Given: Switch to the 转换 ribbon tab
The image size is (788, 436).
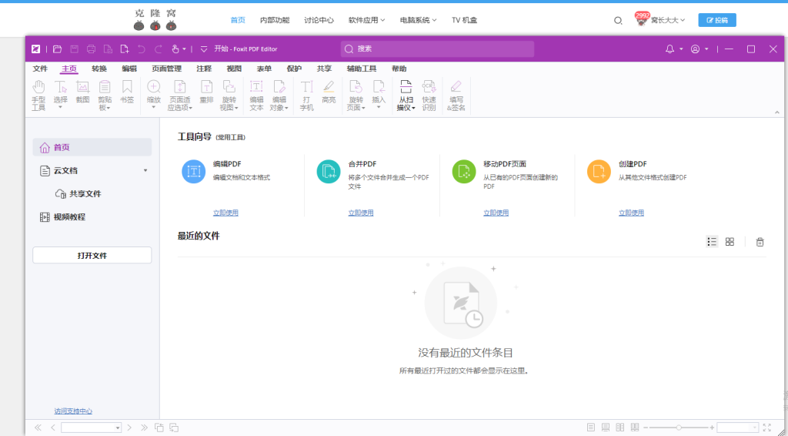Looking at the screenshot, I should point(99,69).
